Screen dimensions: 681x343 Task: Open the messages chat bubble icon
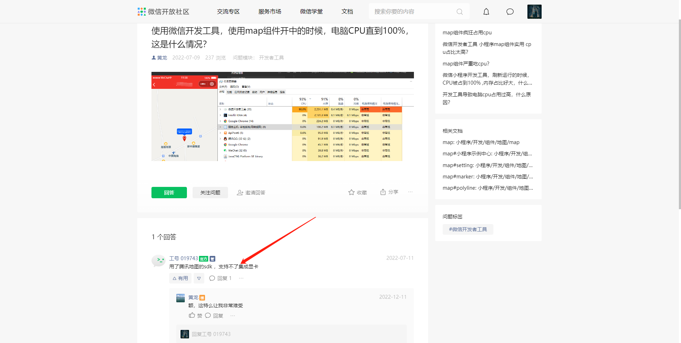[x=510, y=12]
